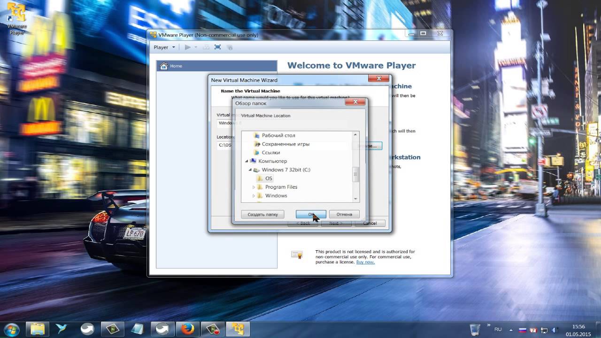The image size is (601, 338).
Task: Select the Рабочий стол folder
Action: 278,135
